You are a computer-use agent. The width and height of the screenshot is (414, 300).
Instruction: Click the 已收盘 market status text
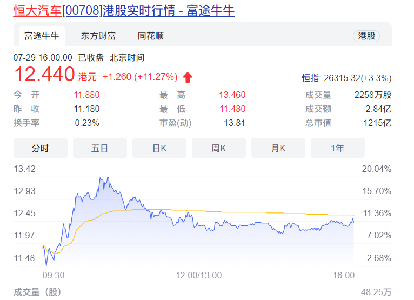(91, 58)
